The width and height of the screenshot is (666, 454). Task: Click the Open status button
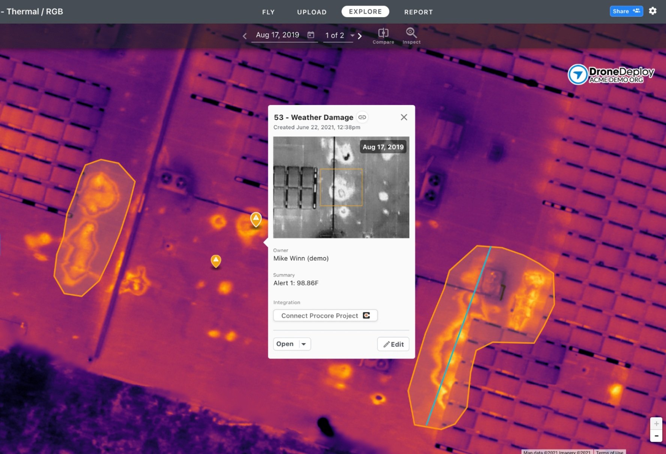[x=285, y=344]
